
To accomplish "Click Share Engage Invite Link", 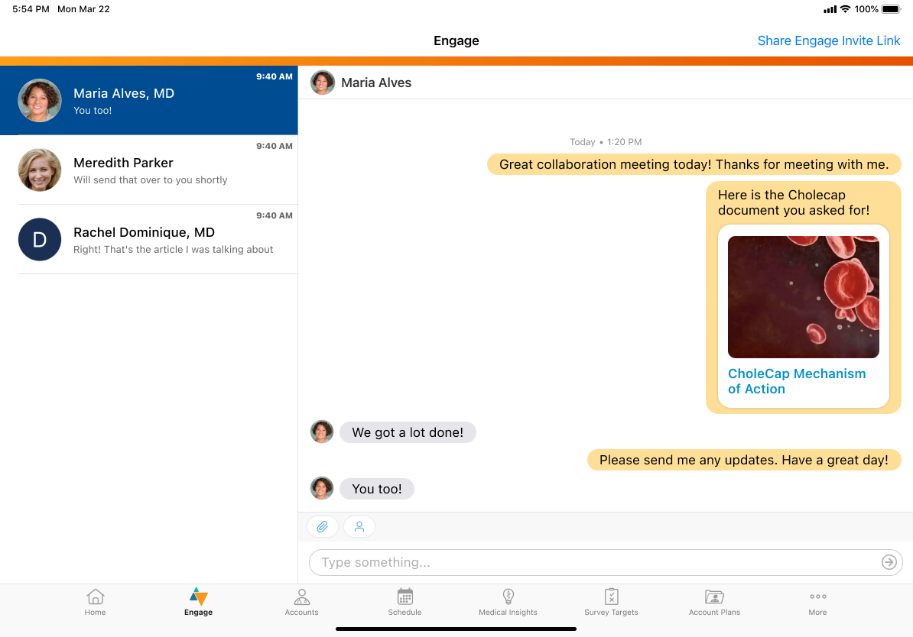I will [x=829, y=41].
